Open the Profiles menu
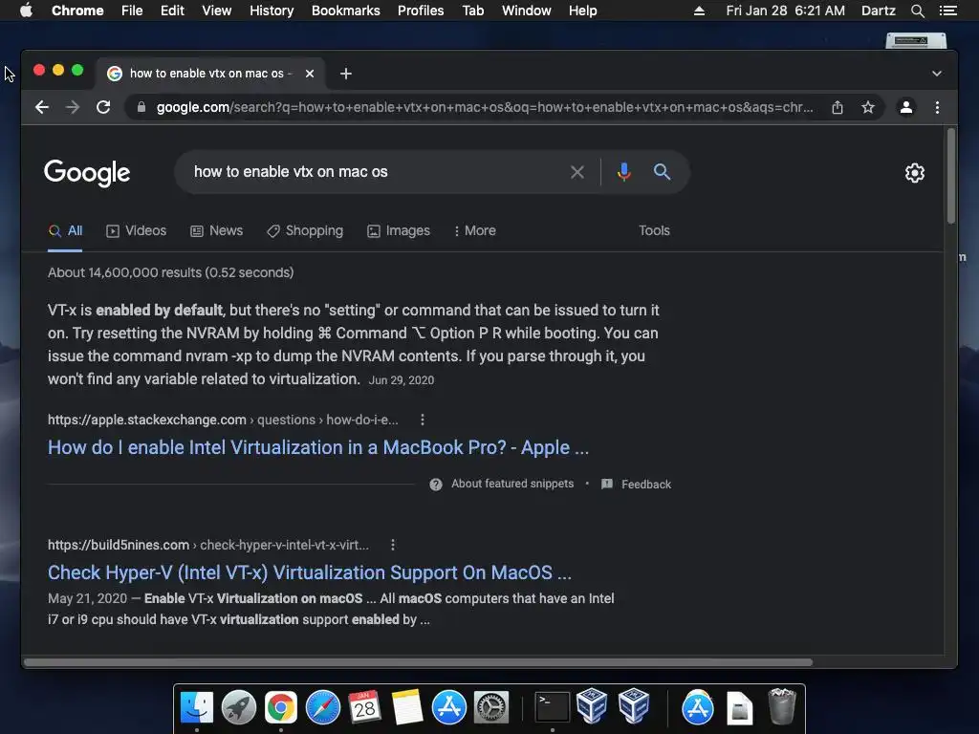Image resolution: width=979 pixels, height=734 pixels. tap(421, 11)
